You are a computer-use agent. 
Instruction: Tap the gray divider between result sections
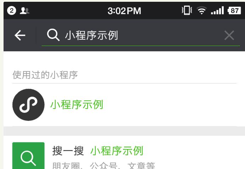[x=124, y=131]
